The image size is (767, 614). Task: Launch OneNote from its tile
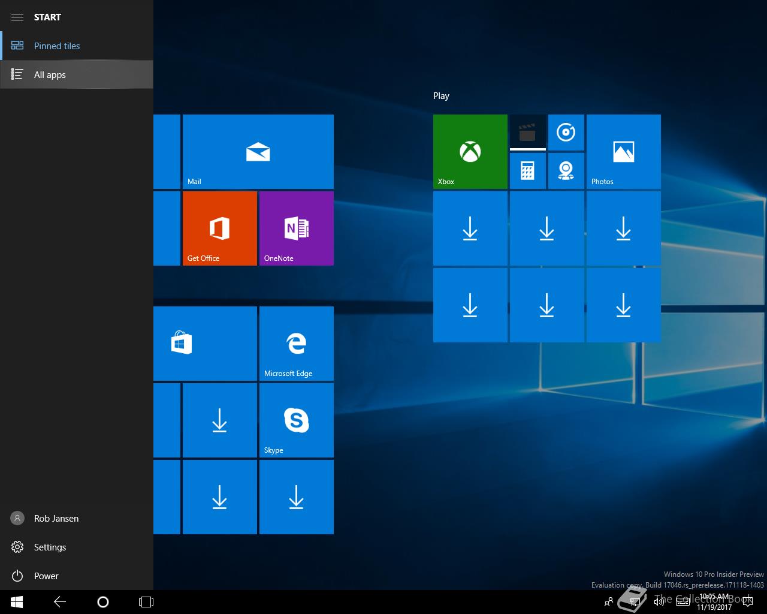(x=297, y=228)
